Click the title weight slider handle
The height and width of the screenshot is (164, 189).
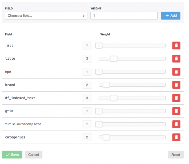click(x=114, y=59)
